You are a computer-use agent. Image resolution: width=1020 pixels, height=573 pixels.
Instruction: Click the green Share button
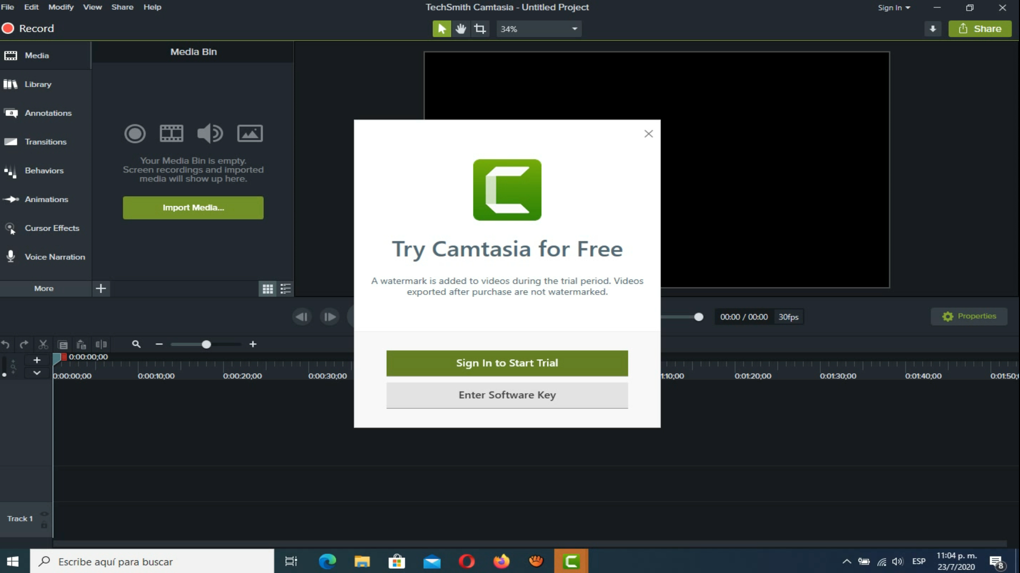[980, 29]
